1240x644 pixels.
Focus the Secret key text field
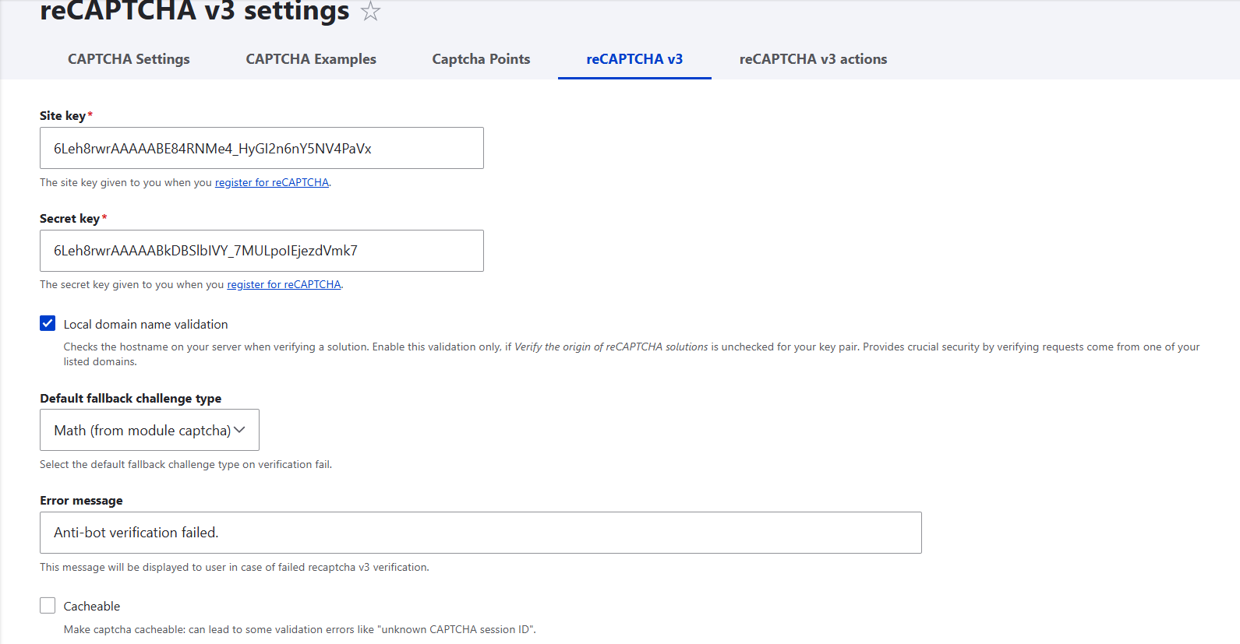click(261, 251)
